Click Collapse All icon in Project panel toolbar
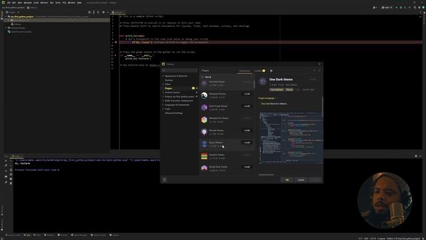 [x=99, y=12]
